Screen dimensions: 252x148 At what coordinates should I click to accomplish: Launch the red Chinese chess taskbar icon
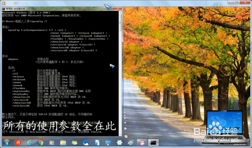click(x=18, y=142)
